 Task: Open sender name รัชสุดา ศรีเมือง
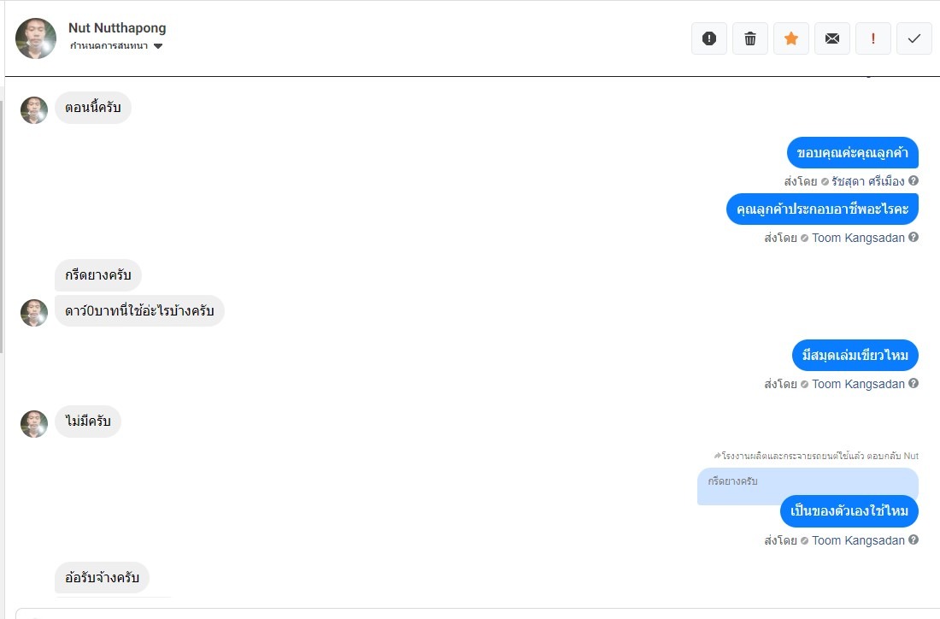point(868,181)
